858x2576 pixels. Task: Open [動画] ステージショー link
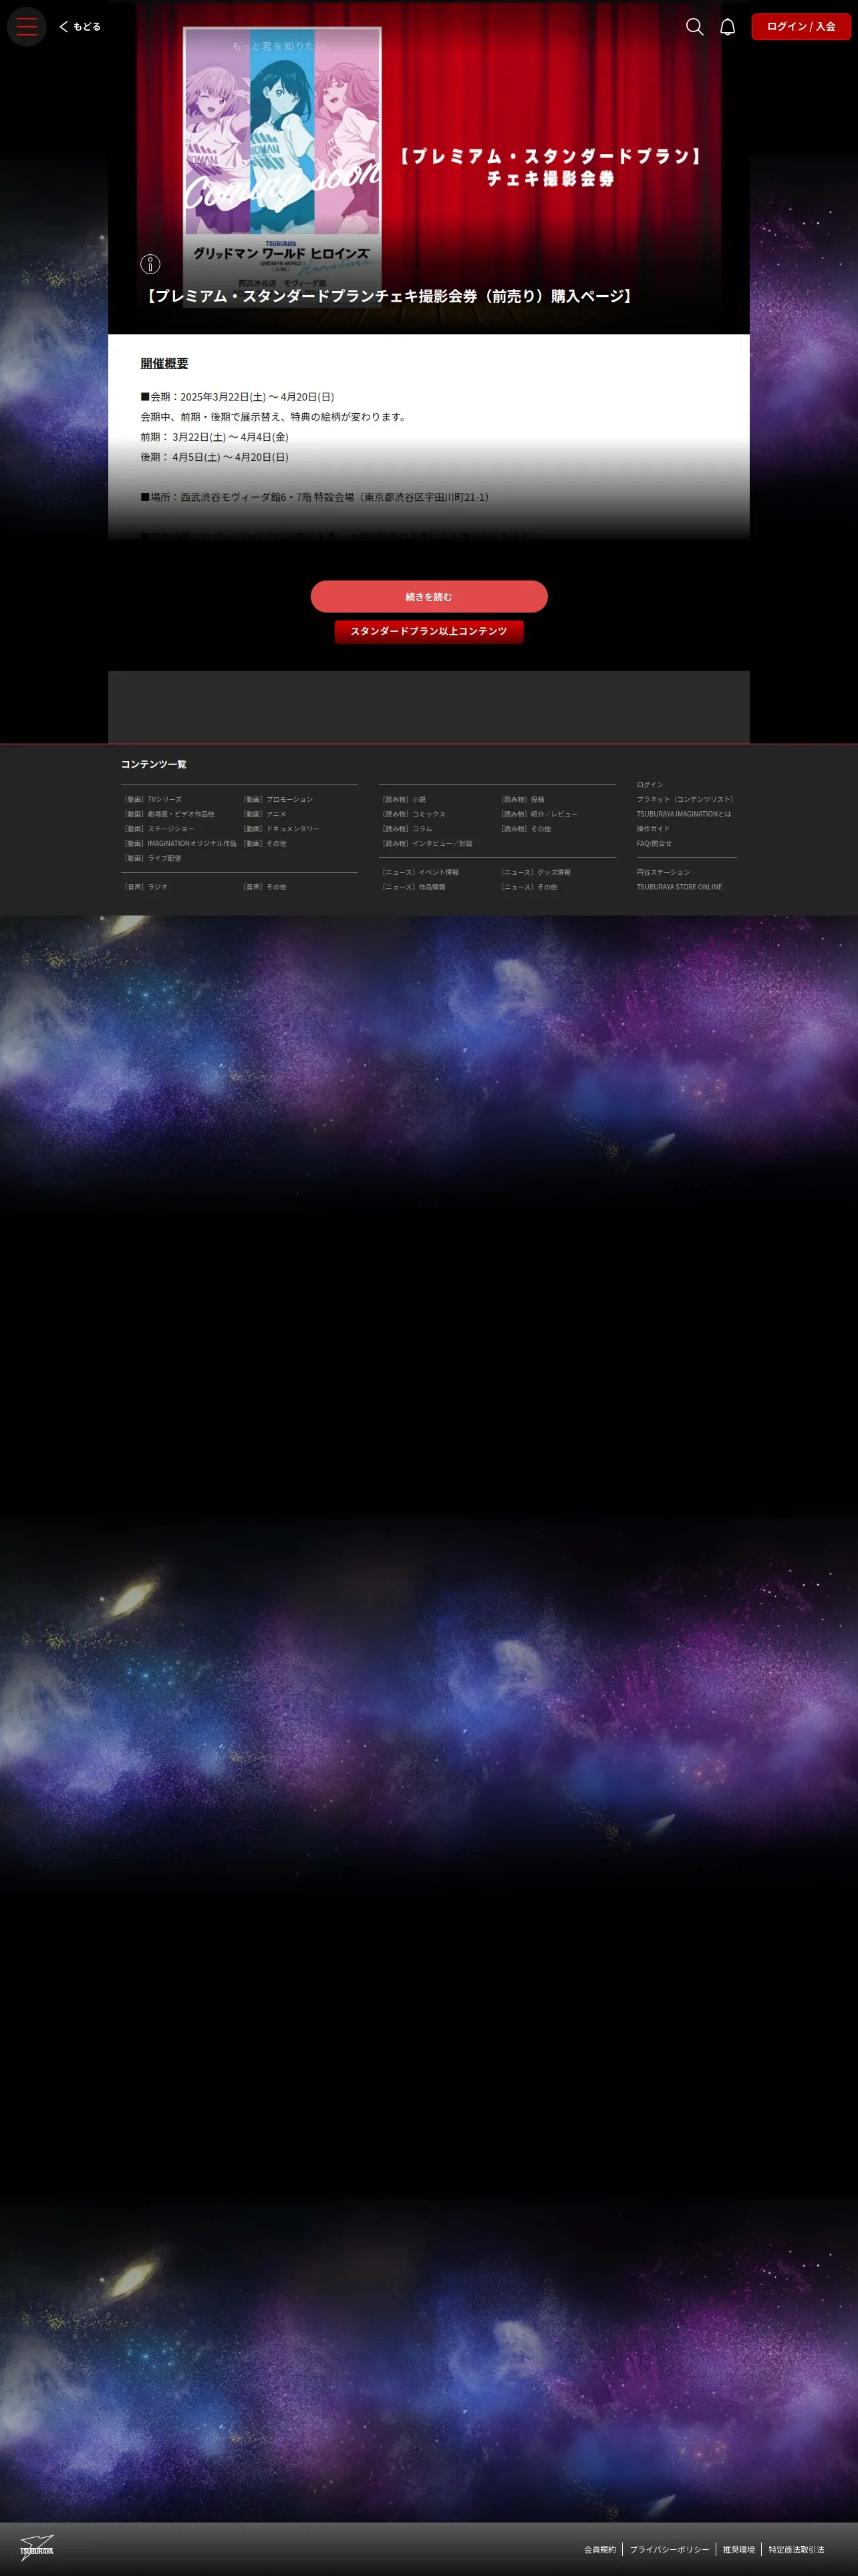click(x=159, y=829)
